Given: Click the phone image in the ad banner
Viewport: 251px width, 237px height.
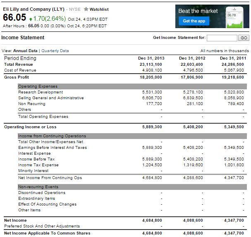Looking at the screenshot, I should pos(234,17).
